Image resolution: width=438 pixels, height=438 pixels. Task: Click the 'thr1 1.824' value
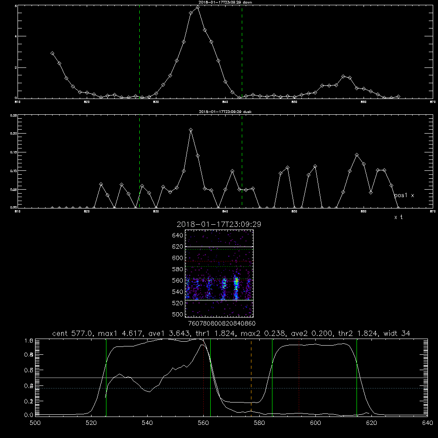tap(215, 333)
